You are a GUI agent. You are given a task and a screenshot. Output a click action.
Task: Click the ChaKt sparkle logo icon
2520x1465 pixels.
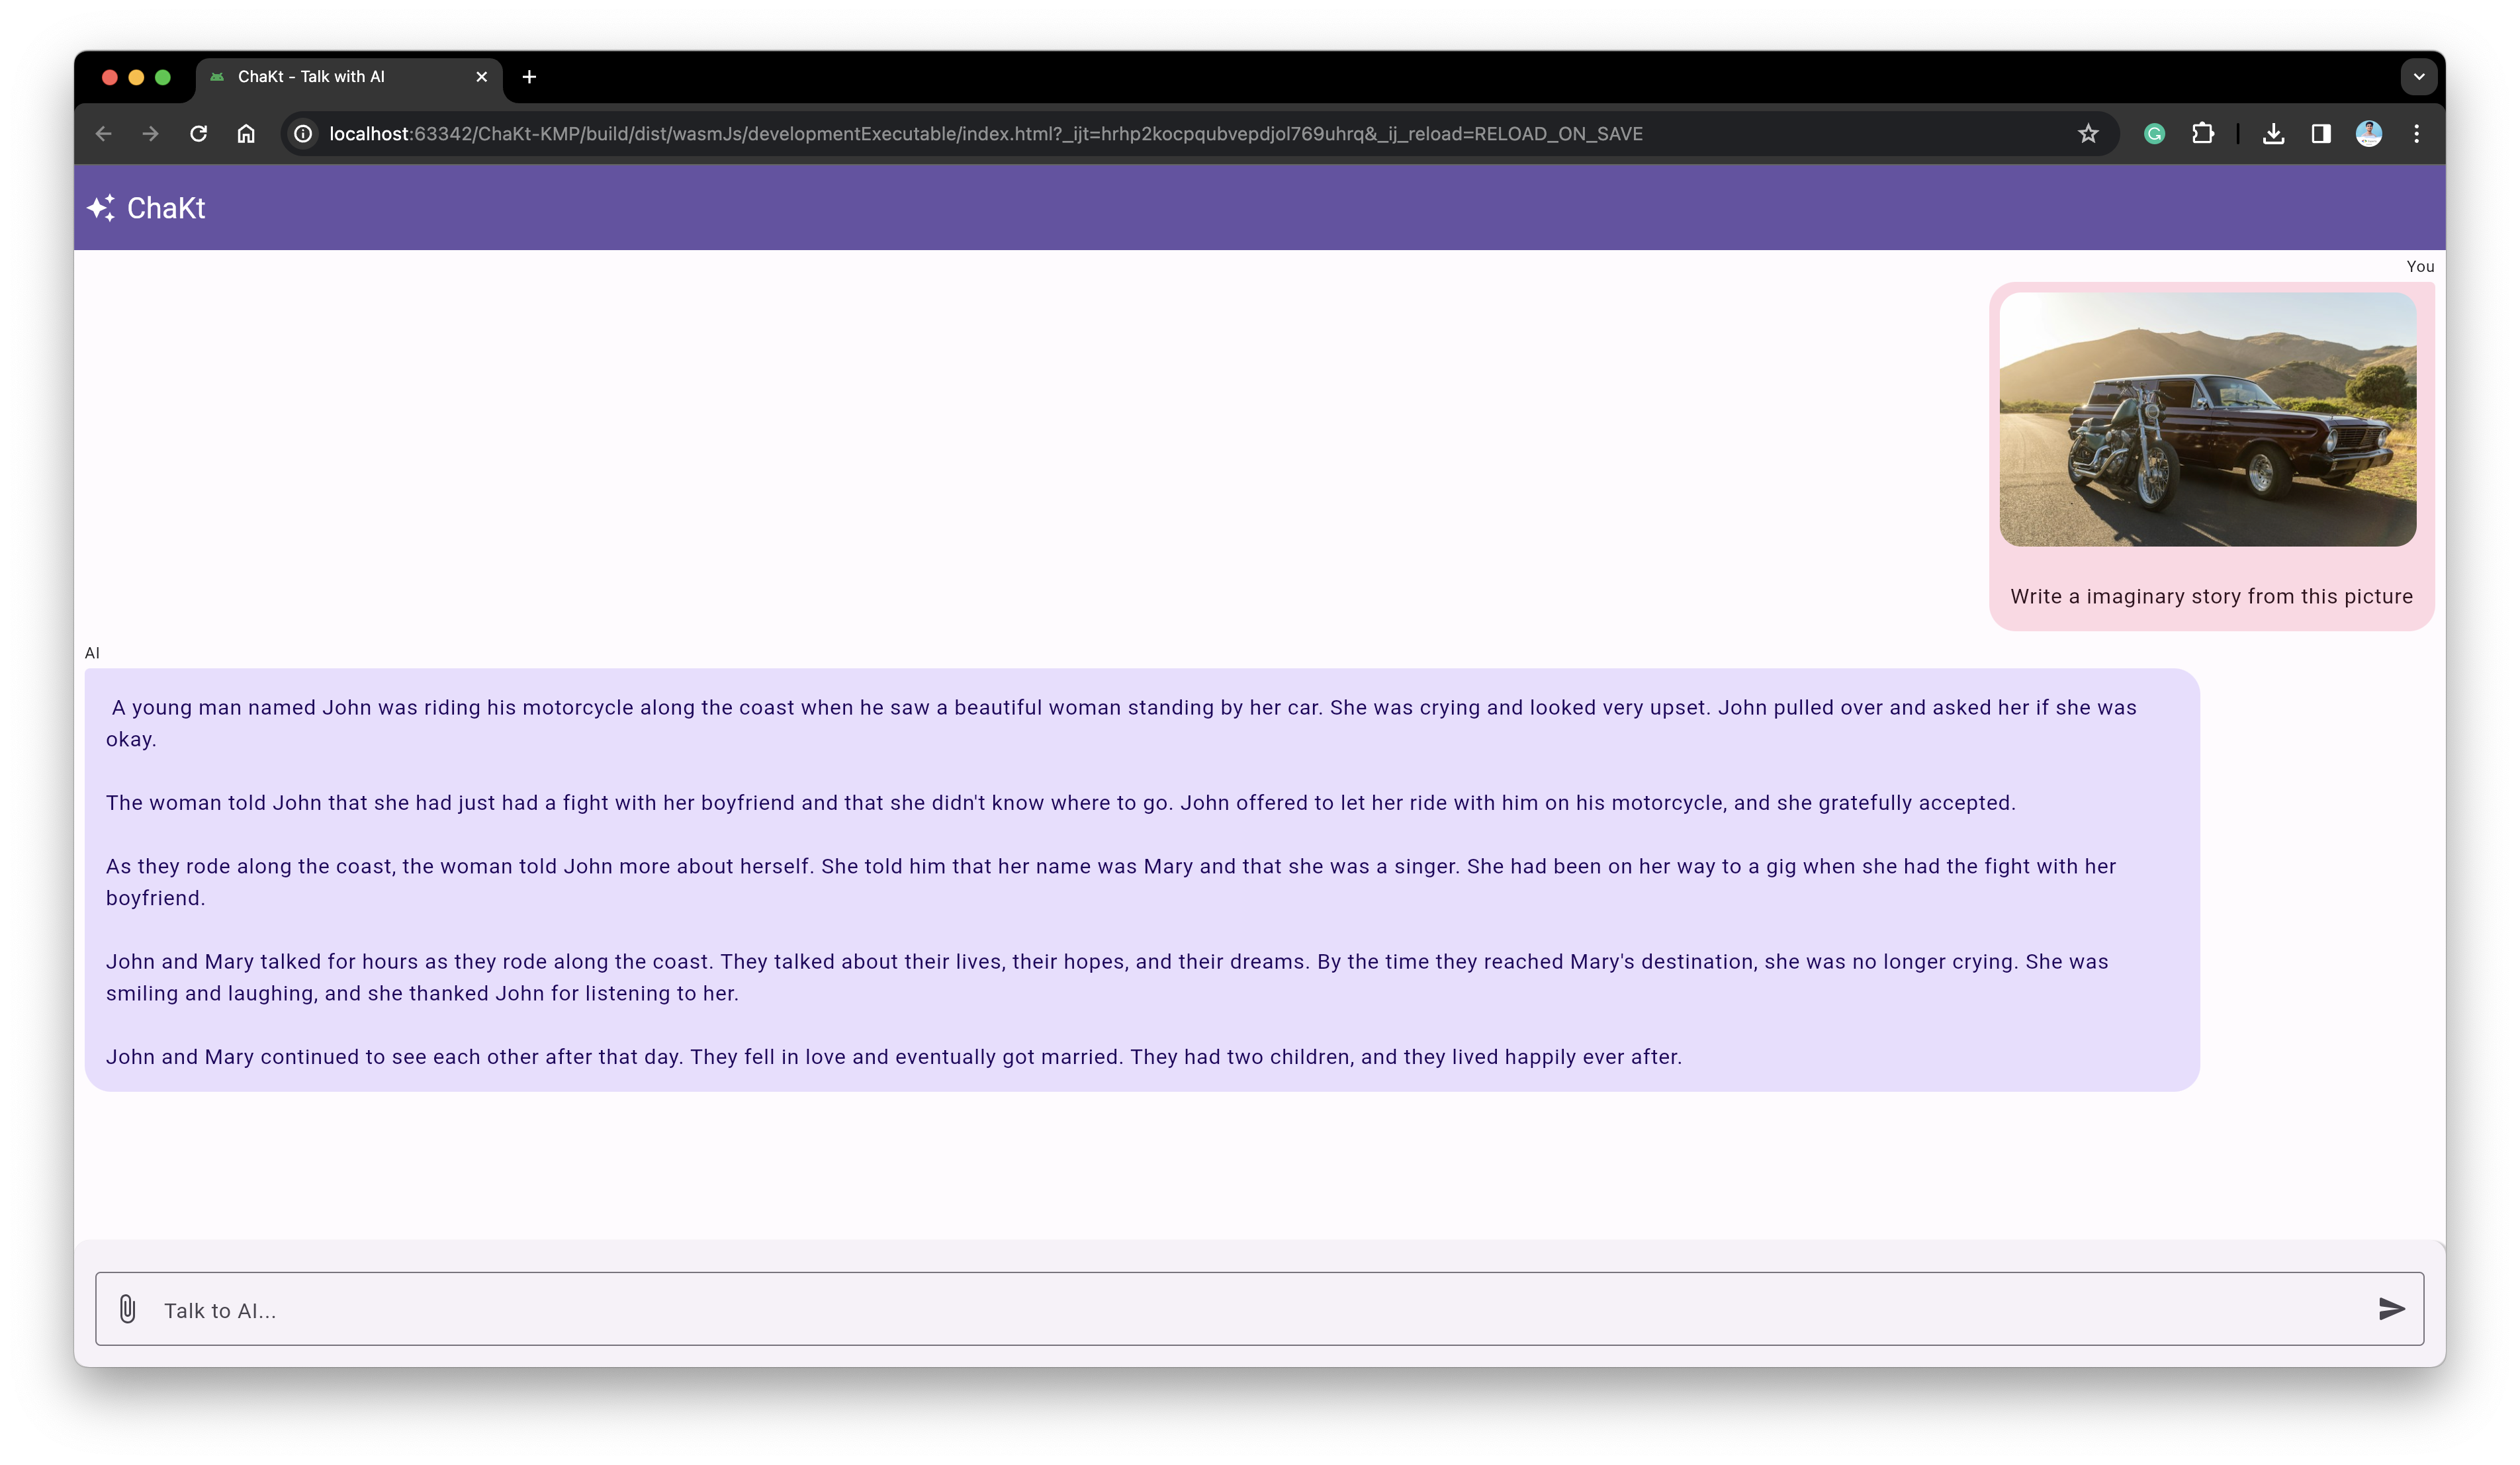point(101,208)
